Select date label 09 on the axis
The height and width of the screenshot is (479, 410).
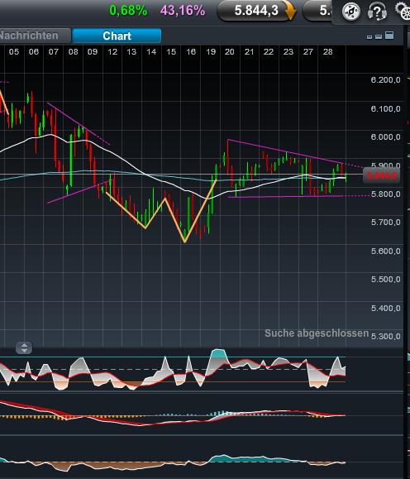click(93, 51)
